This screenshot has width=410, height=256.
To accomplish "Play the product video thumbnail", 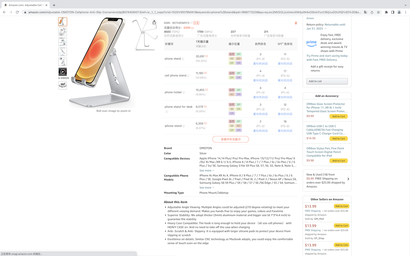I will pos(62,72).
